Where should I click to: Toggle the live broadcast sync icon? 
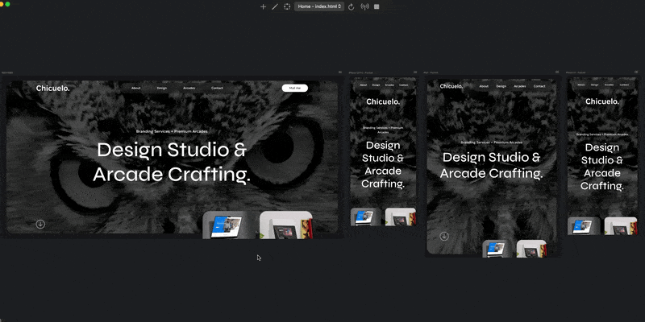pos(364,6)
